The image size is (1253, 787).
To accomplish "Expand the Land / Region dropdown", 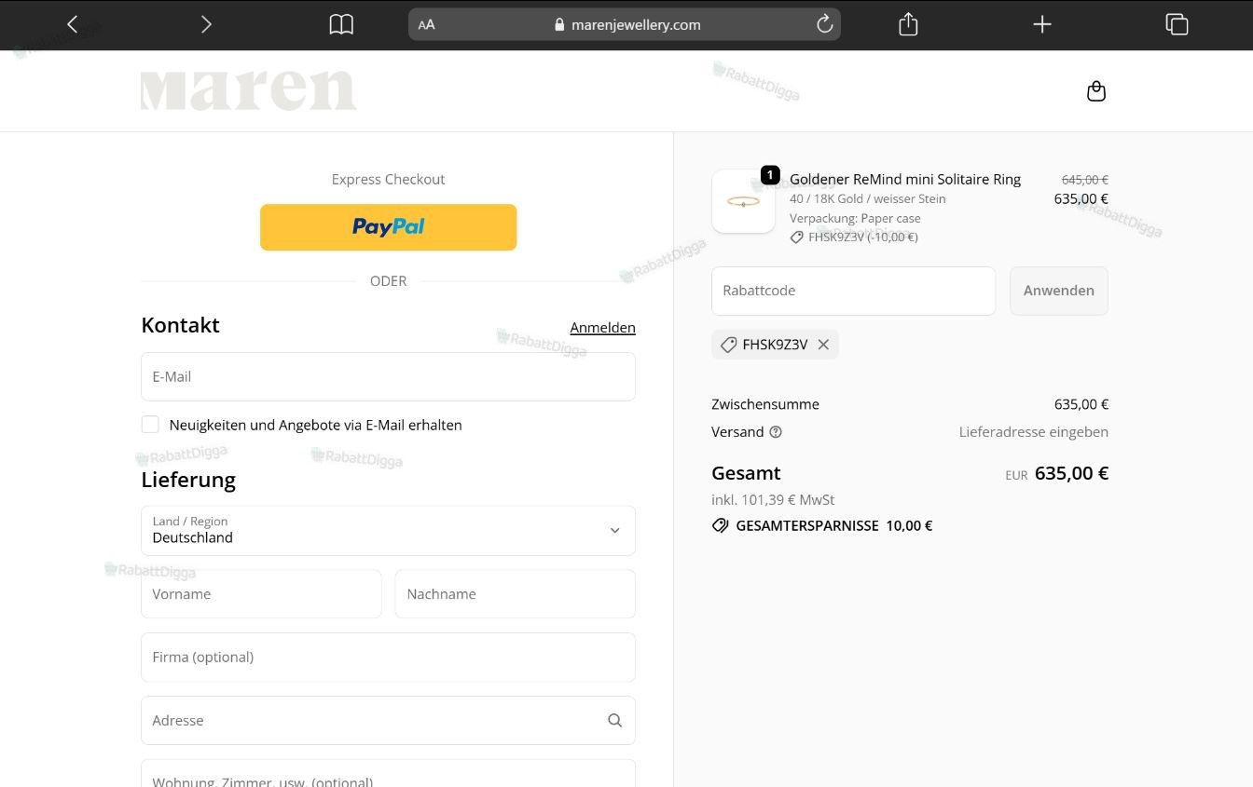I will pos(388,531).
